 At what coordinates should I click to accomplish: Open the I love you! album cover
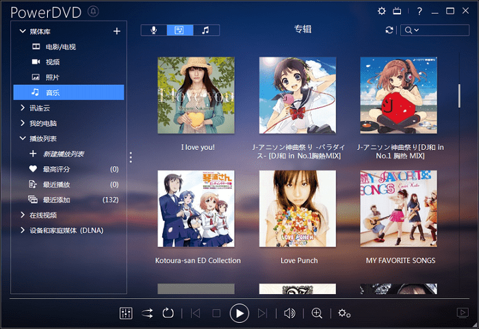click(196, 95)
